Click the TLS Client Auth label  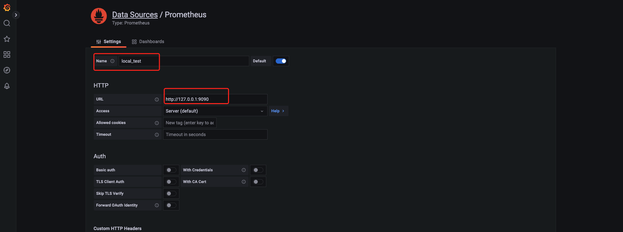[110, 182]
